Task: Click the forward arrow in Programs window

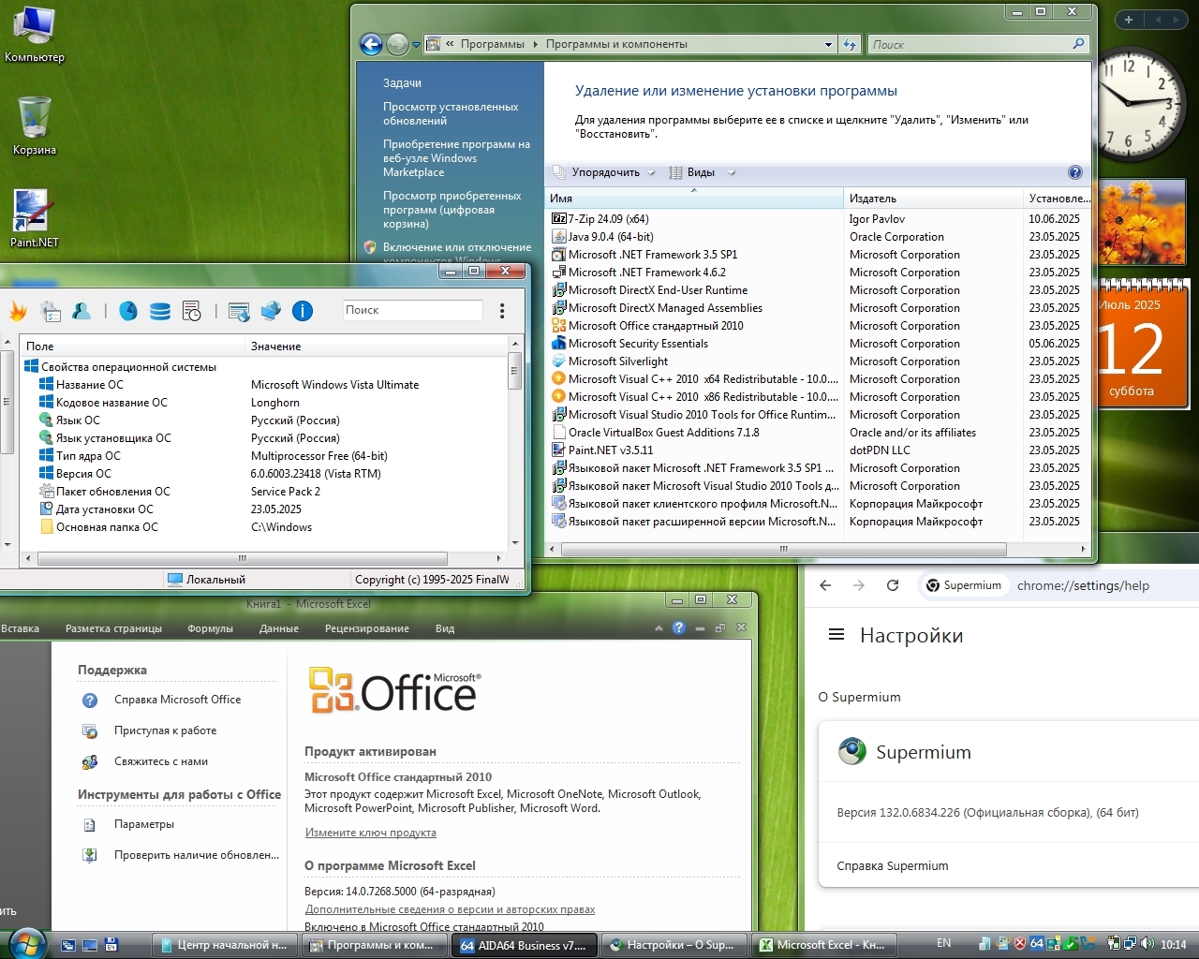Action: [x=397, y=44]
